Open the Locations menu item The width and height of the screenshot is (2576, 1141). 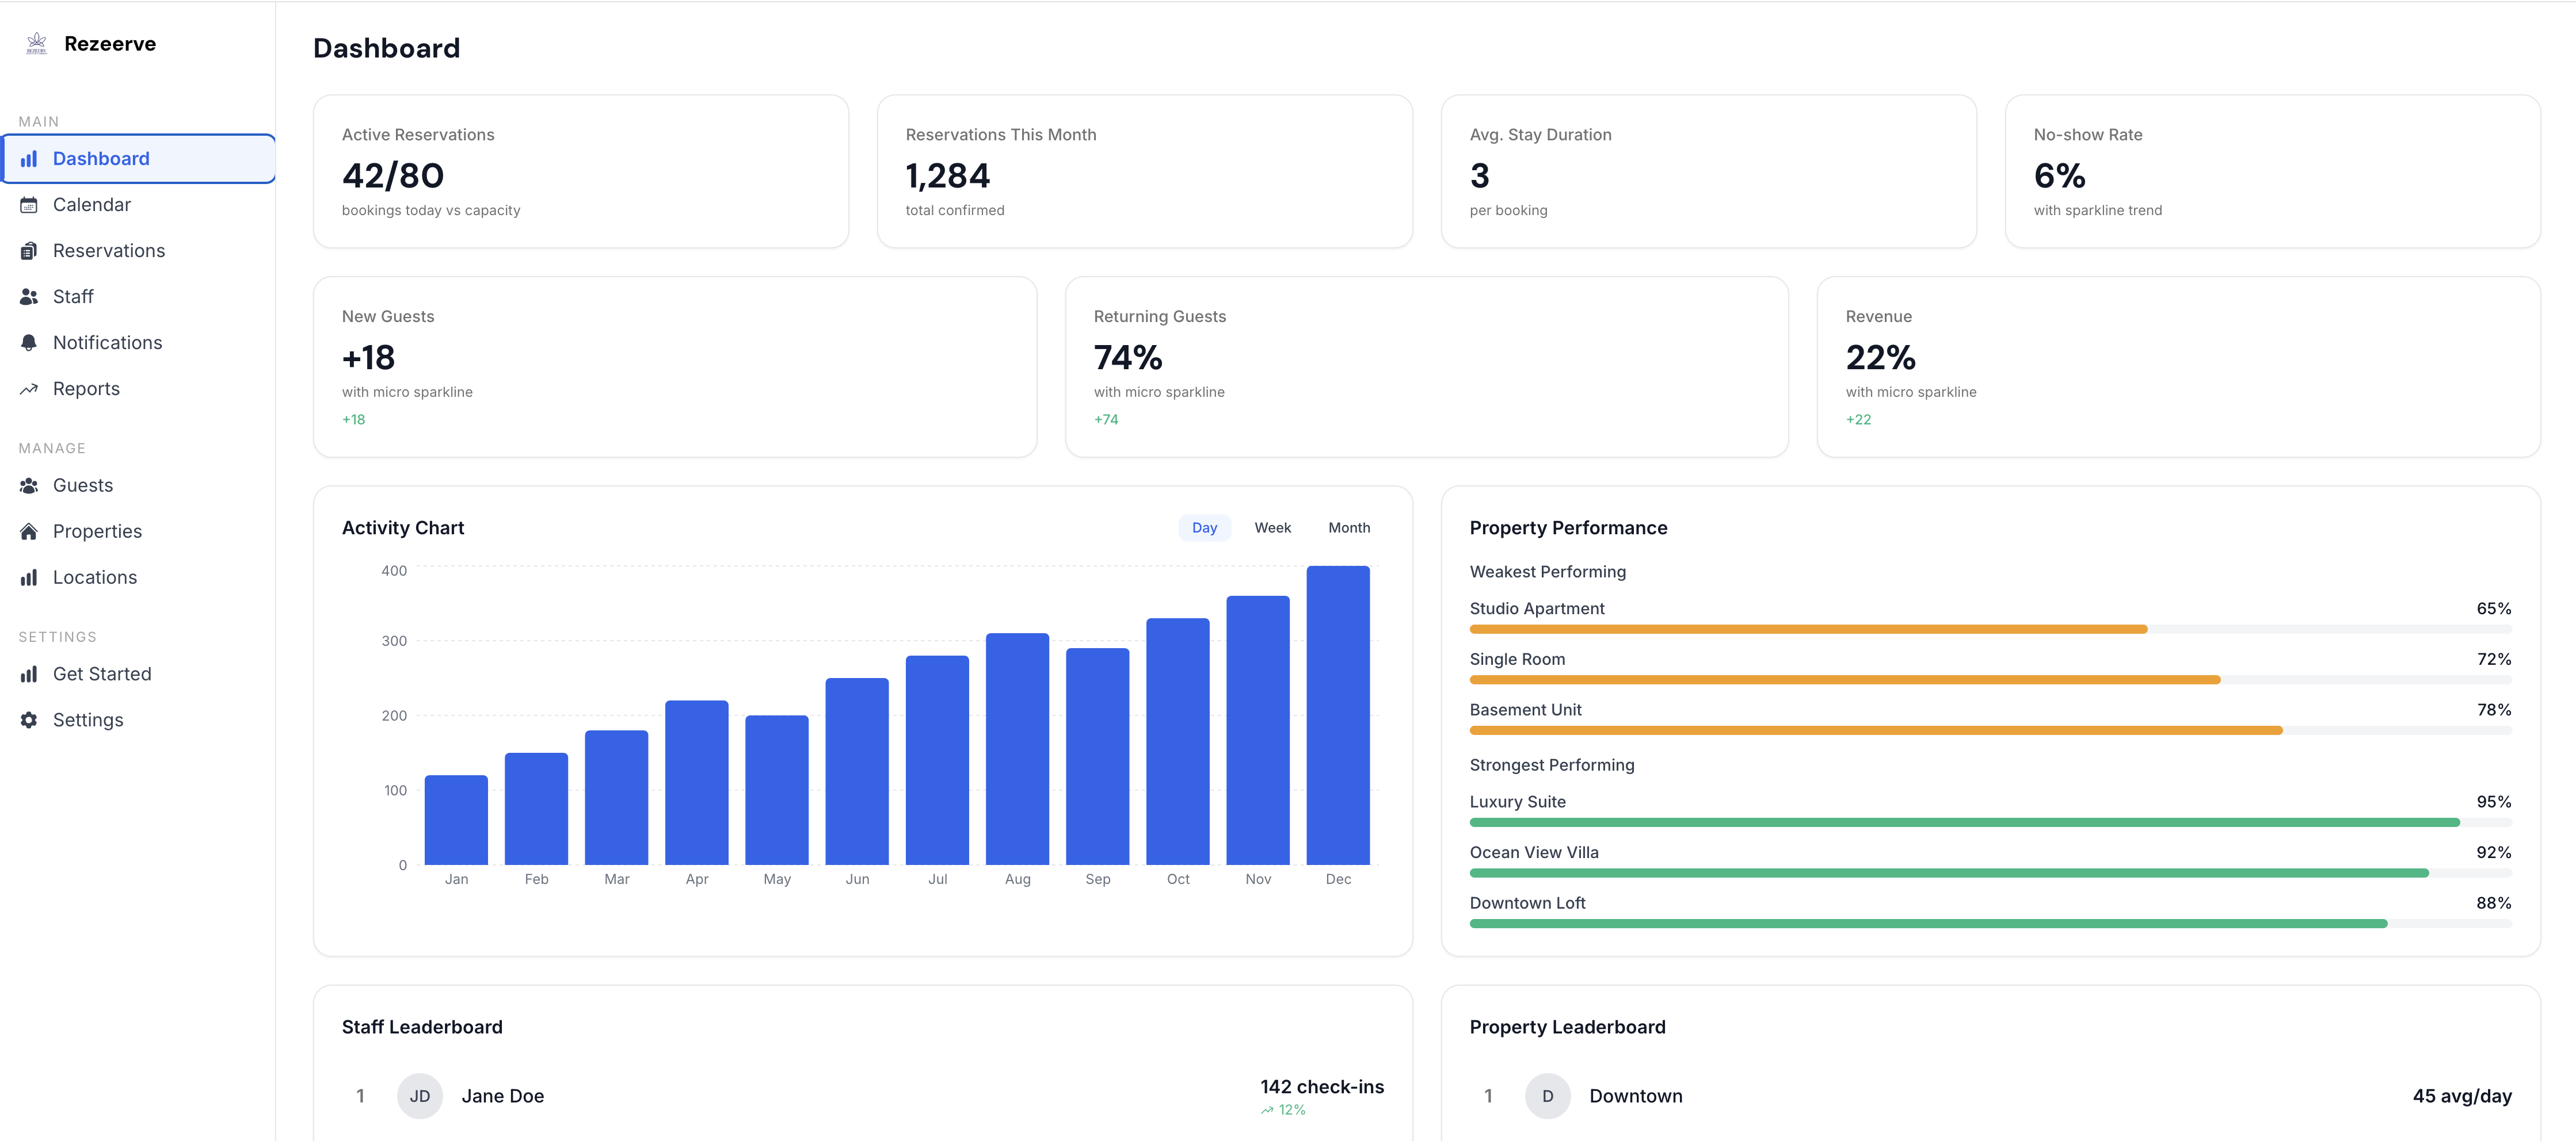tap(95, 577)
